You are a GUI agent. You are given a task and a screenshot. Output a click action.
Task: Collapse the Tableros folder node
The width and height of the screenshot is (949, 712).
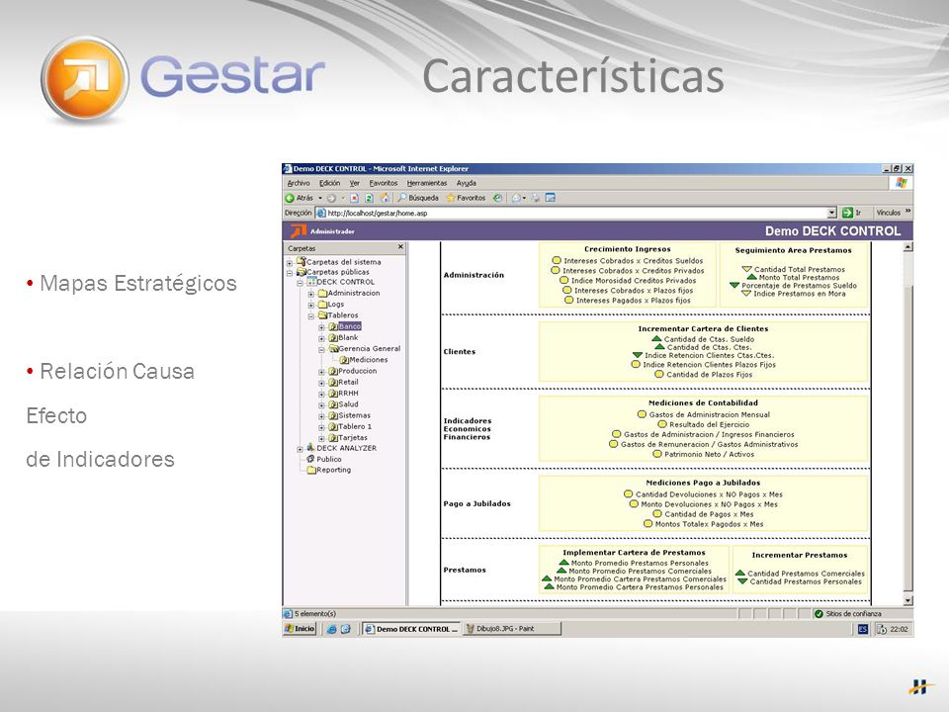[311, 316]
